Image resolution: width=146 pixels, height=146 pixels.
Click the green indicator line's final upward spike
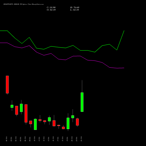(x=121, y=40)
